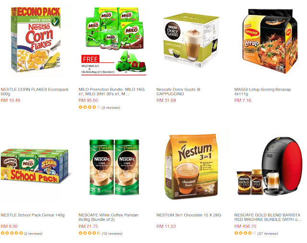Click the Nestle School Pack cereal image
Screen dimensions: 307x243
pos(35,166)
